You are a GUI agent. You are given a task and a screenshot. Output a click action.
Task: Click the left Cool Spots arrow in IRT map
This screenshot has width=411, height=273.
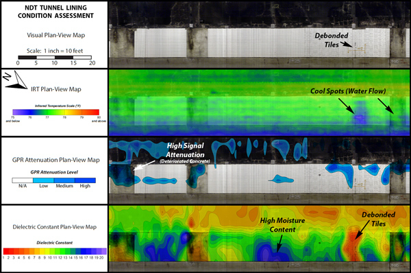pyautogui.click(x=347, y=106)
